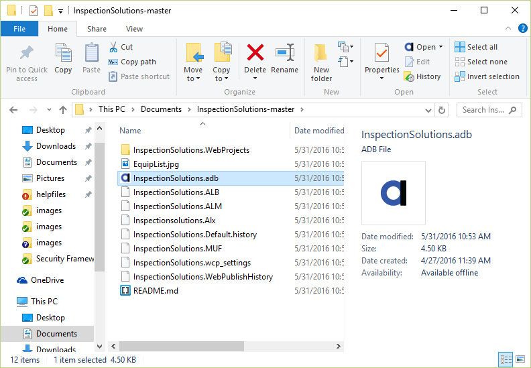Click the Pin to Quick access icon
531x368 pixels.
(x=27, y=52)
